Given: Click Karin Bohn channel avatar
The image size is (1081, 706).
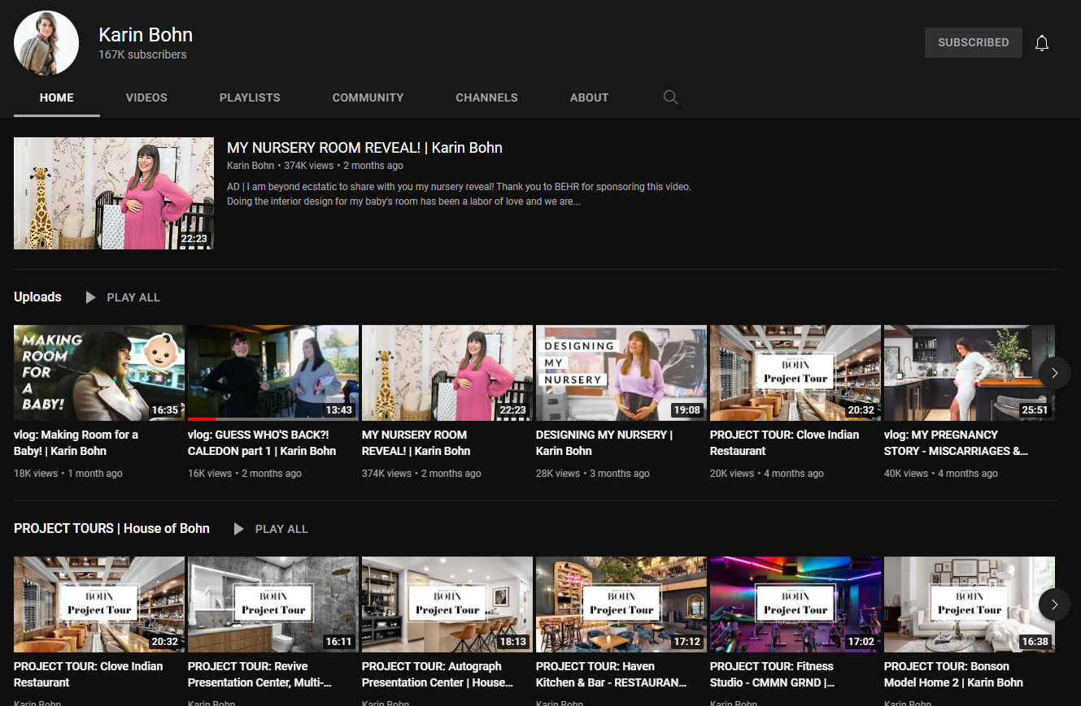Looking at the screenshot, I should [46, 43].
